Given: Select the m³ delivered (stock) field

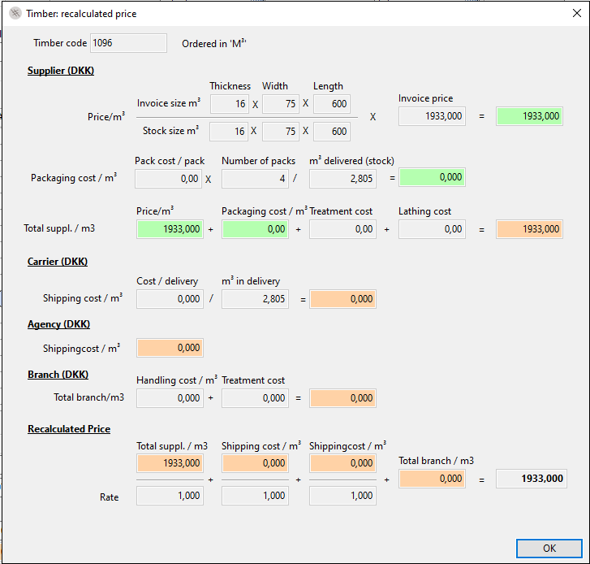Looking at the screenshot, I should click(342, 178).
